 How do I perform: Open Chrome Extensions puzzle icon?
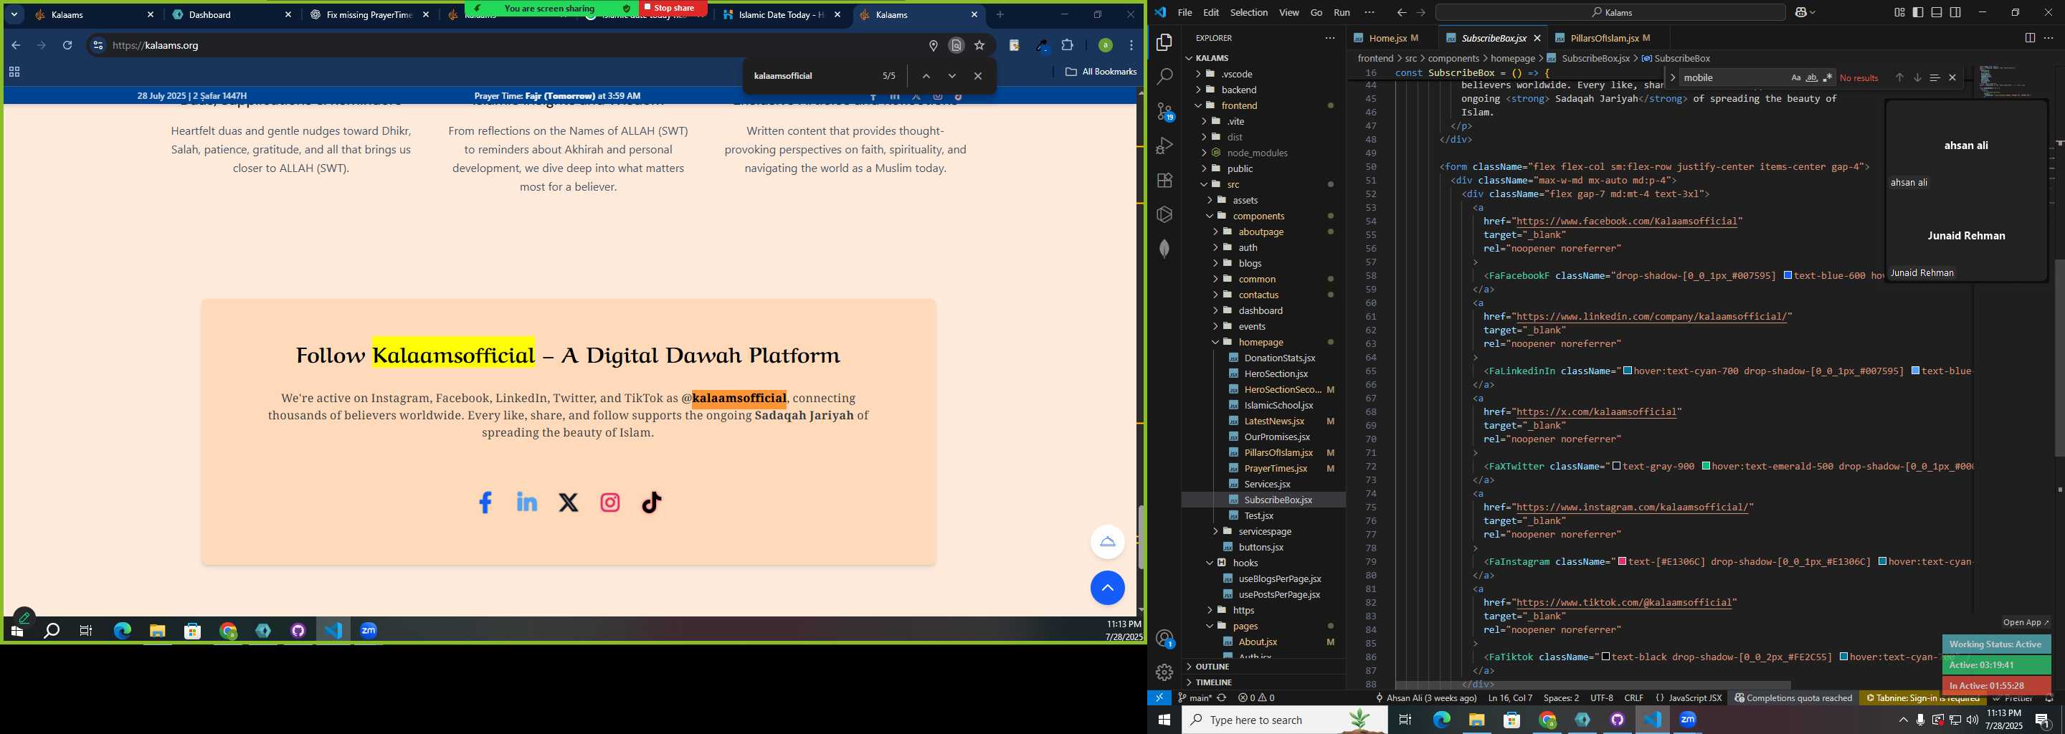tap(1067, 46)
